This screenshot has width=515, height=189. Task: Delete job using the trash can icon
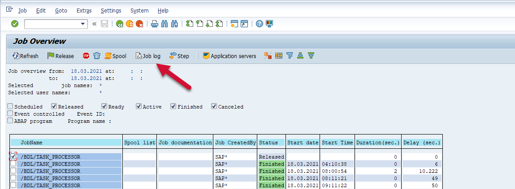coord(97,56)
